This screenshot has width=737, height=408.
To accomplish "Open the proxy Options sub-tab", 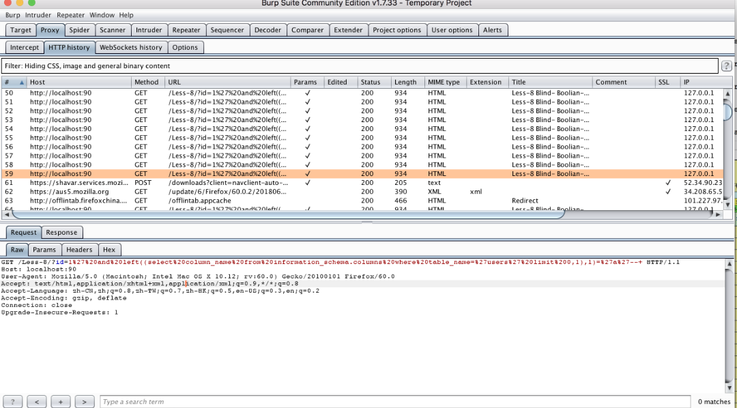I will 185,48.
